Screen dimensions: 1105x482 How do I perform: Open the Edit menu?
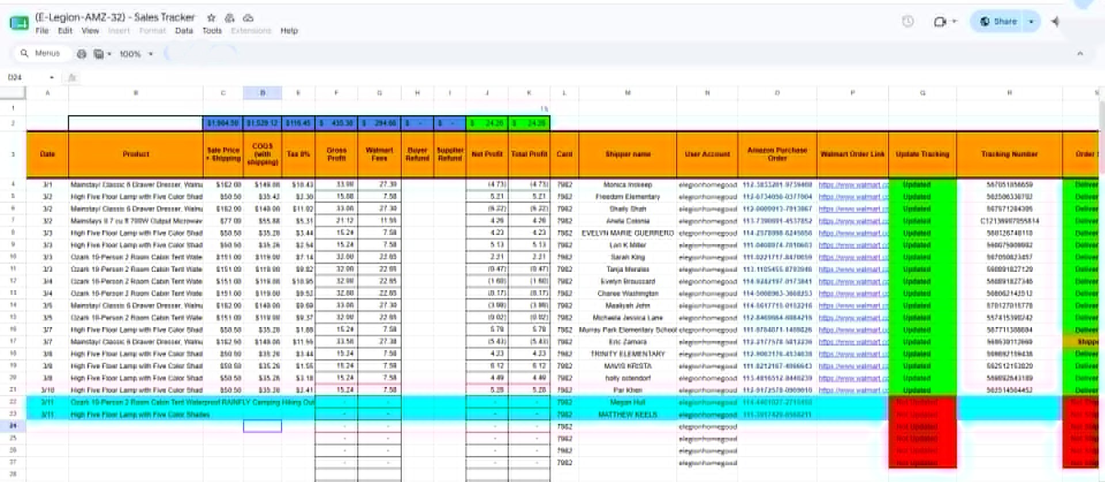(x=65, y=31)
